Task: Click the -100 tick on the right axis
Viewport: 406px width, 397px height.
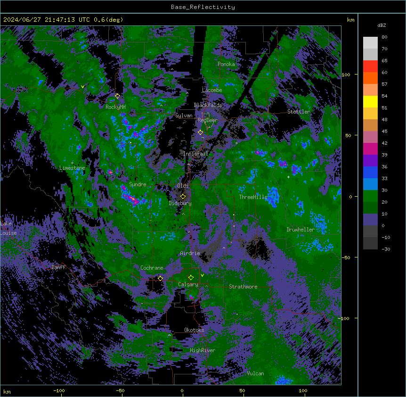Action: (345, 318)
